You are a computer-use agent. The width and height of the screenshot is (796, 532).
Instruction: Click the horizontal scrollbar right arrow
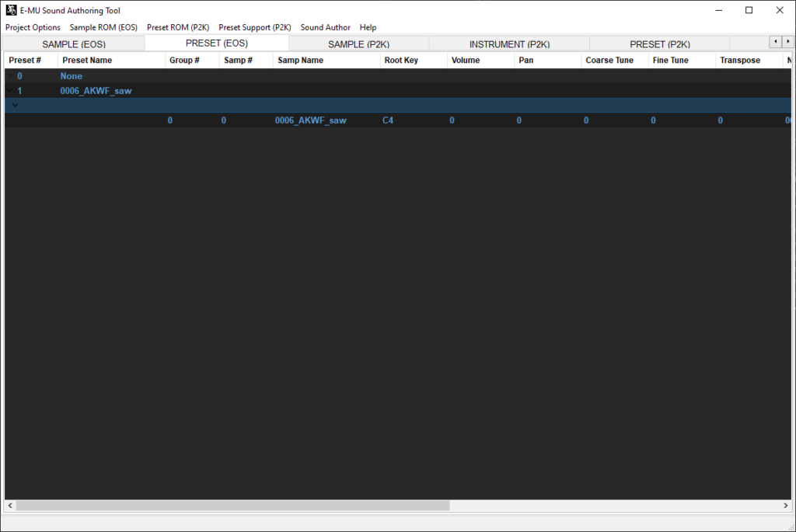tap(786, 506)
